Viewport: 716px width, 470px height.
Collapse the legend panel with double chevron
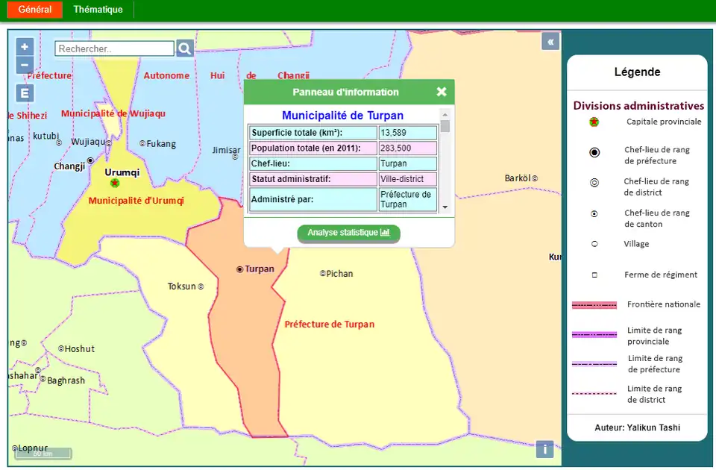pyautogui.click(x=550, y=42)
